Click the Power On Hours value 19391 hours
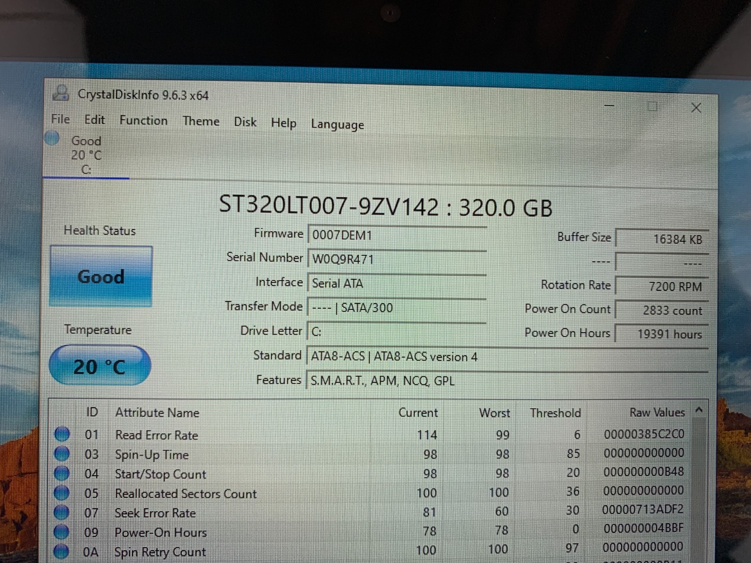 tap(662, 334)
